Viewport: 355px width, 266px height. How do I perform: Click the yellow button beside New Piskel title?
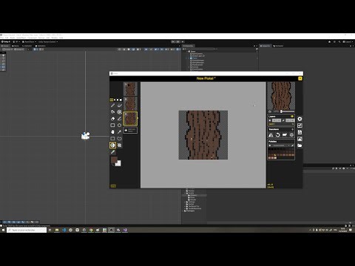click(300, 78)
